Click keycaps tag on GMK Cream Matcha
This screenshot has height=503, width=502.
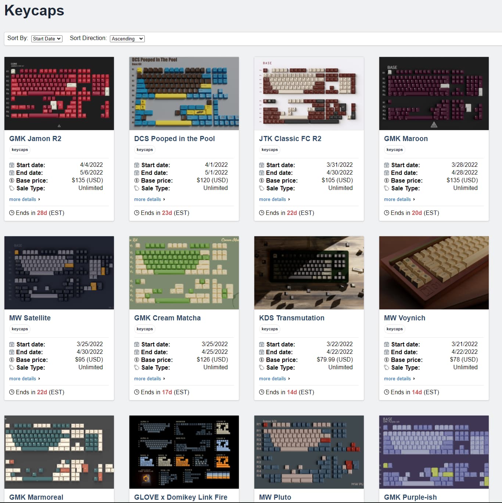(x=145, y=329)
